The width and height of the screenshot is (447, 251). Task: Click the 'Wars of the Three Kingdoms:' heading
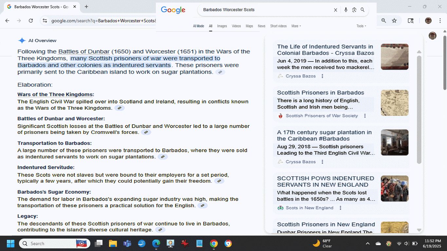56,95
